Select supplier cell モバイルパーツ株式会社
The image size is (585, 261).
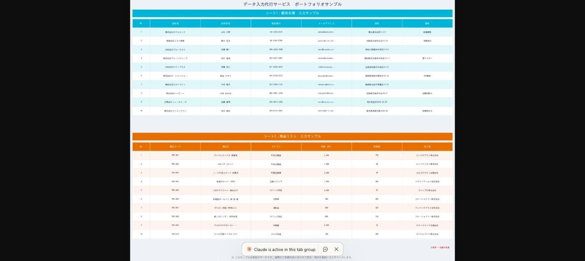pos(427,234)
